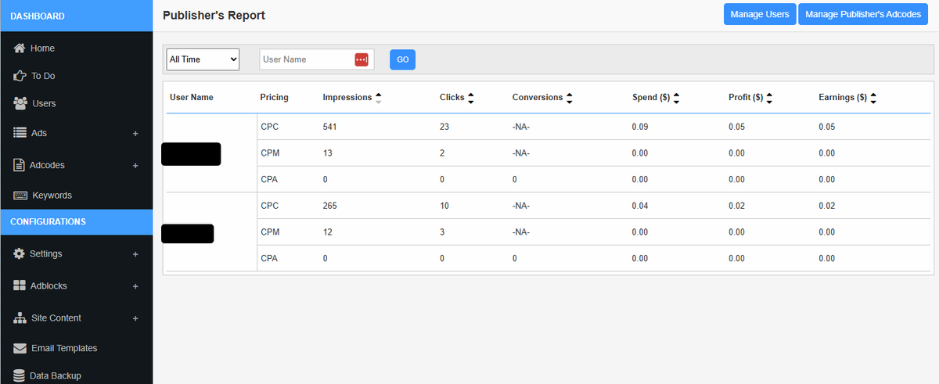Click the red password manager icon in User Name field

pyautogui.click(x=361, y=59)
